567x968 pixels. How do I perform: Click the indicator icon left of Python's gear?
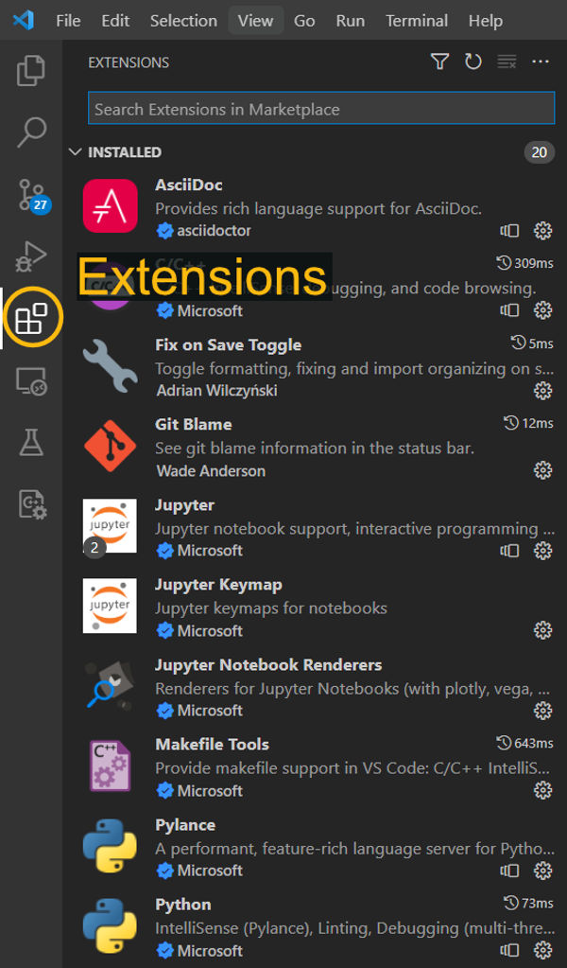509,950
